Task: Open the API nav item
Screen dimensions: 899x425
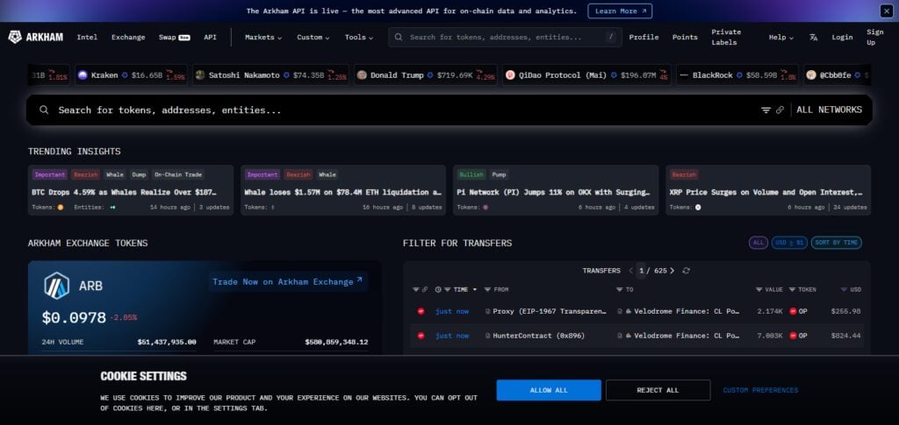Action: coord(211,37)
